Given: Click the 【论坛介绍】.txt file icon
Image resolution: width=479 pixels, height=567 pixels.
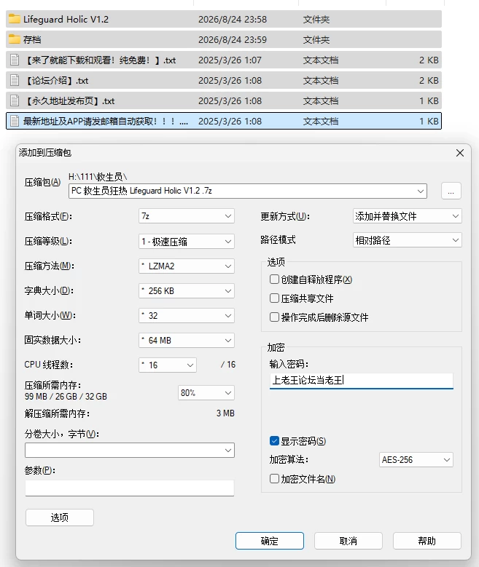Looking at the screenshot, I should point(15,80).
